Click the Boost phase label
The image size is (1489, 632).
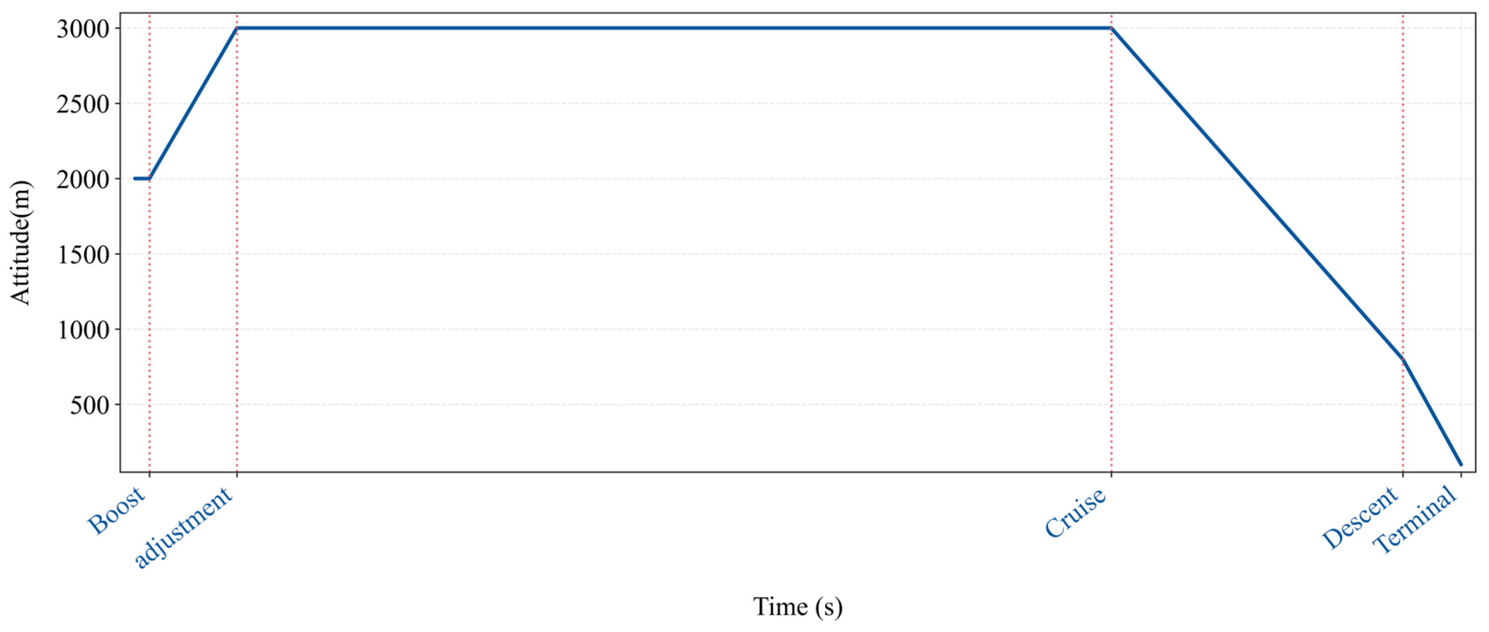coord(116,511)
